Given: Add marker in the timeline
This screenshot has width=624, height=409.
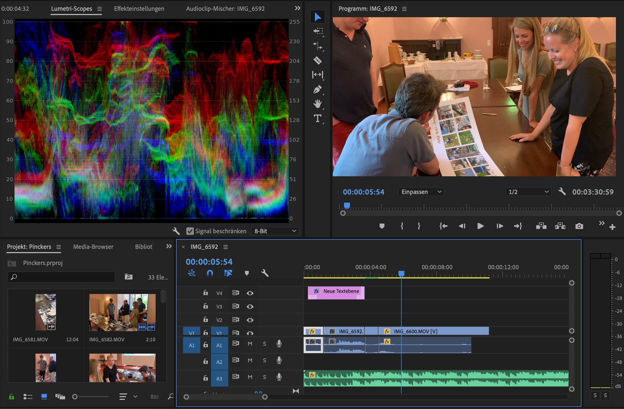Looking at the screenshot, I should pos(247,273).
